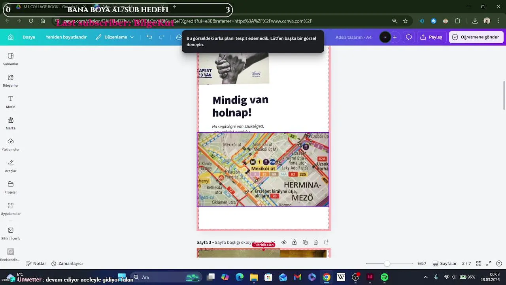Open Renklendir app in sidebar

11,255
